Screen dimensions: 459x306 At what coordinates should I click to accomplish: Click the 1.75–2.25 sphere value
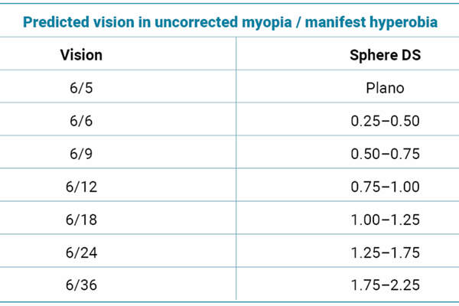point(385,285)
